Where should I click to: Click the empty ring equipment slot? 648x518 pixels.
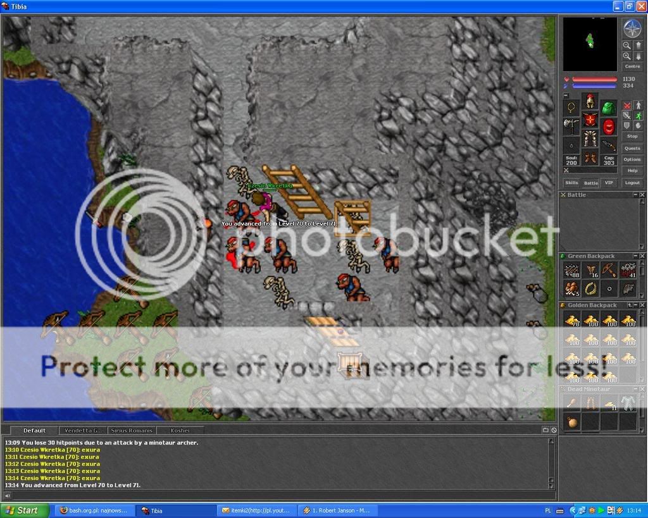point(571,145)
